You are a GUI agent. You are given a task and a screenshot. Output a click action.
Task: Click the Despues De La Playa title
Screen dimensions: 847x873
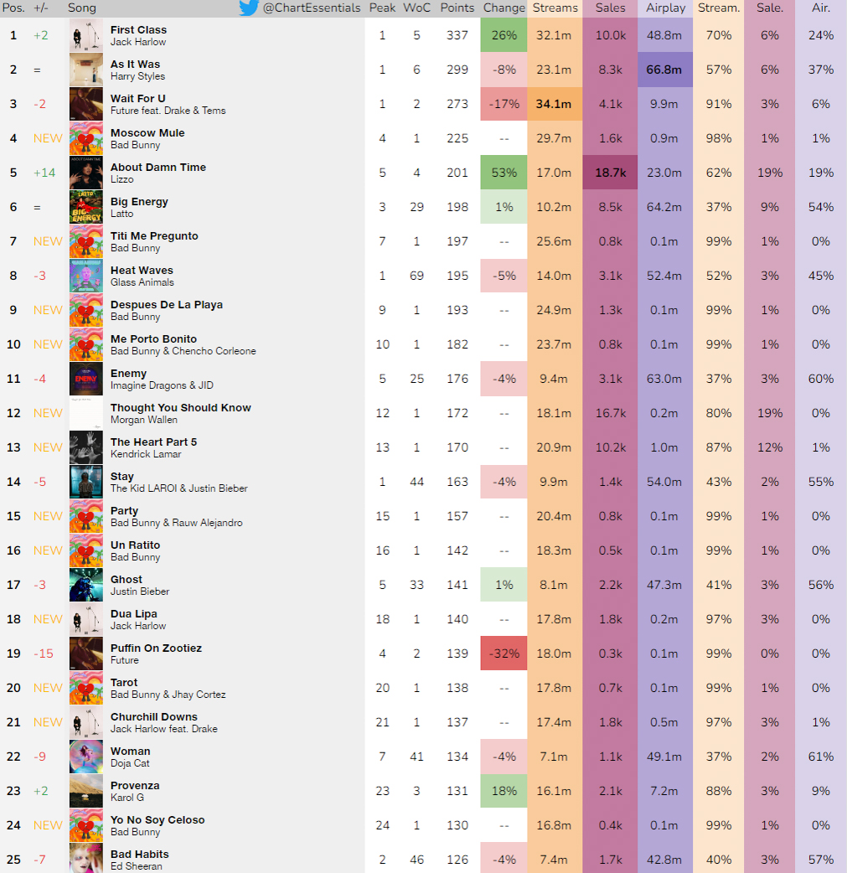167,305
